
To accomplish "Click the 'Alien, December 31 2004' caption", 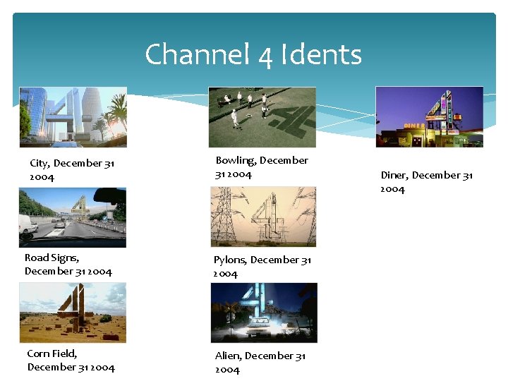I will (x=260, y=363).
